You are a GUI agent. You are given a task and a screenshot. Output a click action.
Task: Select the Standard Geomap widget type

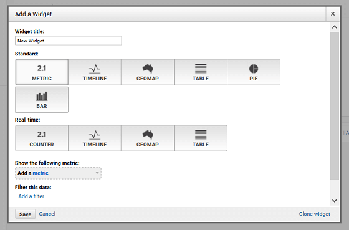coord(148,72)
